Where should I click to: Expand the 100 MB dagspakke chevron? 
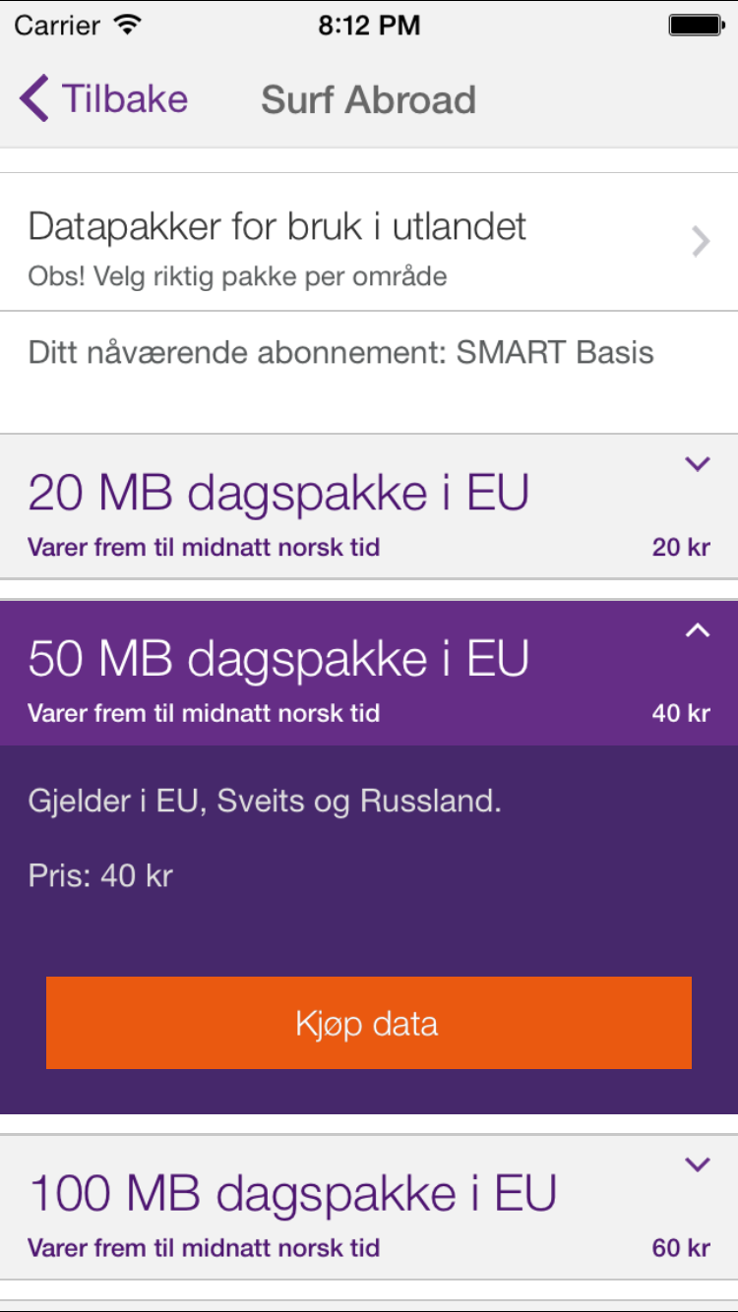tap(697, 1165)
